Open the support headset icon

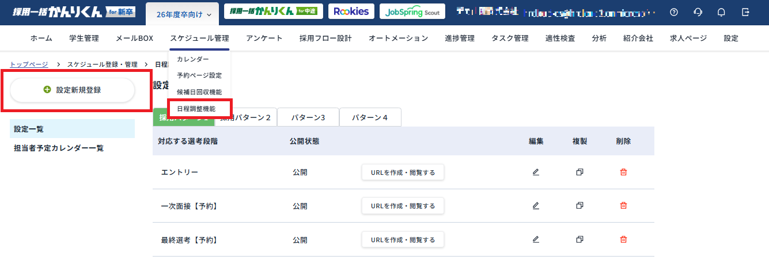[698, 12]
